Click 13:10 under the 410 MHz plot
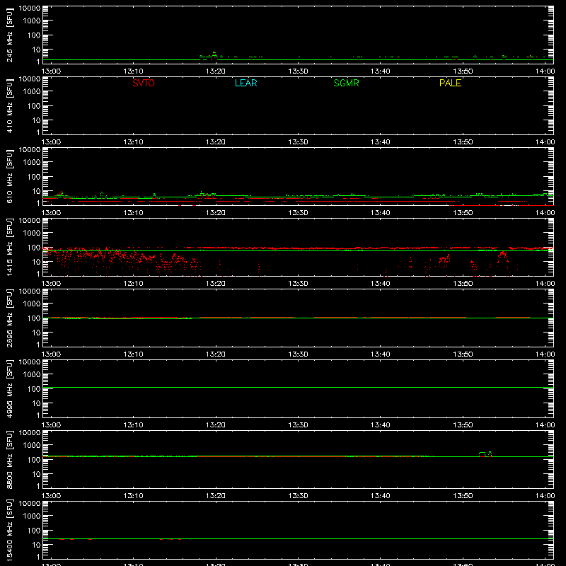 133,142
